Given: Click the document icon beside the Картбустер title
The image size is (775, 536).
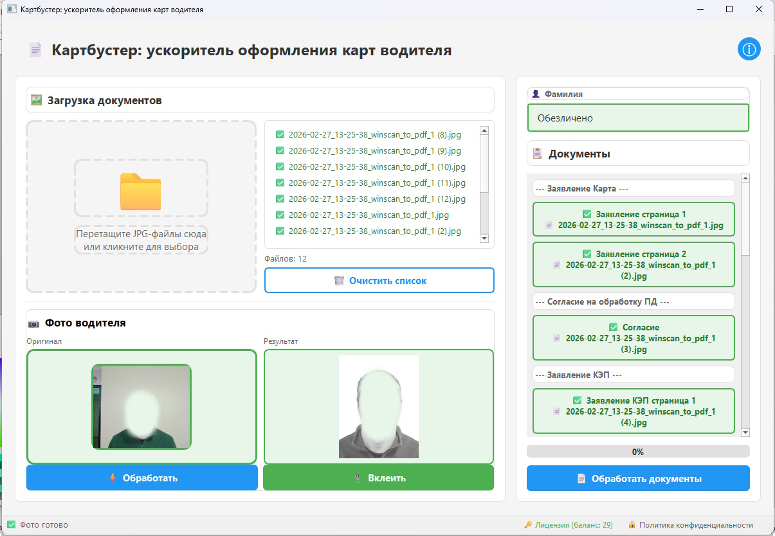Looking at the screenshot, I should point(36,49).
